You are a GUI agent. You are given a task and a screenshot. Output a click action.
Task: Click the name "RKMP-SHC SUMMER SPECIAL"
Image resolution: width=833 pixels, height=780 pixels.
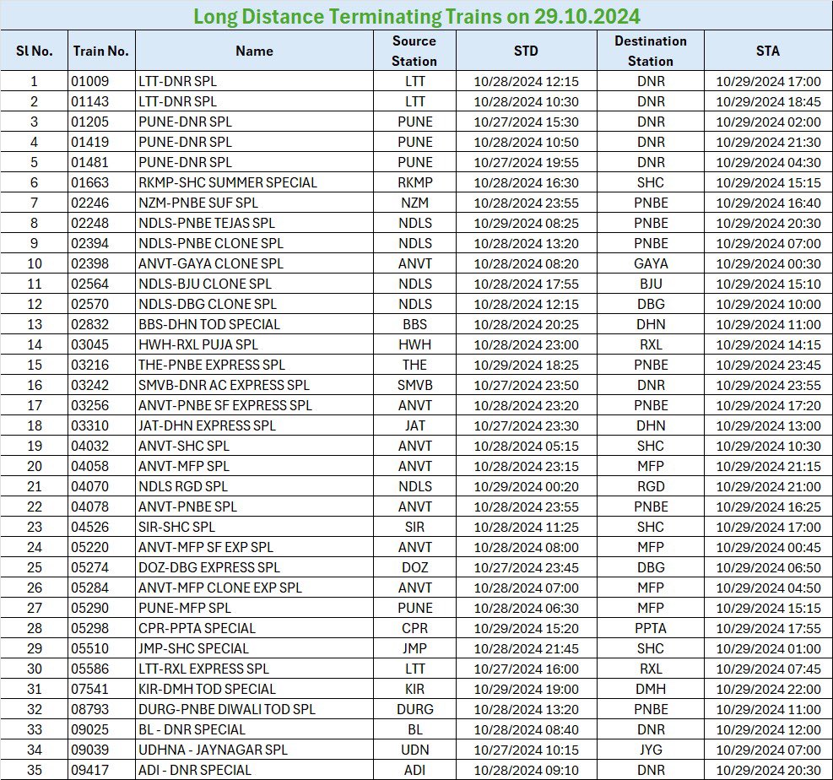coord(228,183)
